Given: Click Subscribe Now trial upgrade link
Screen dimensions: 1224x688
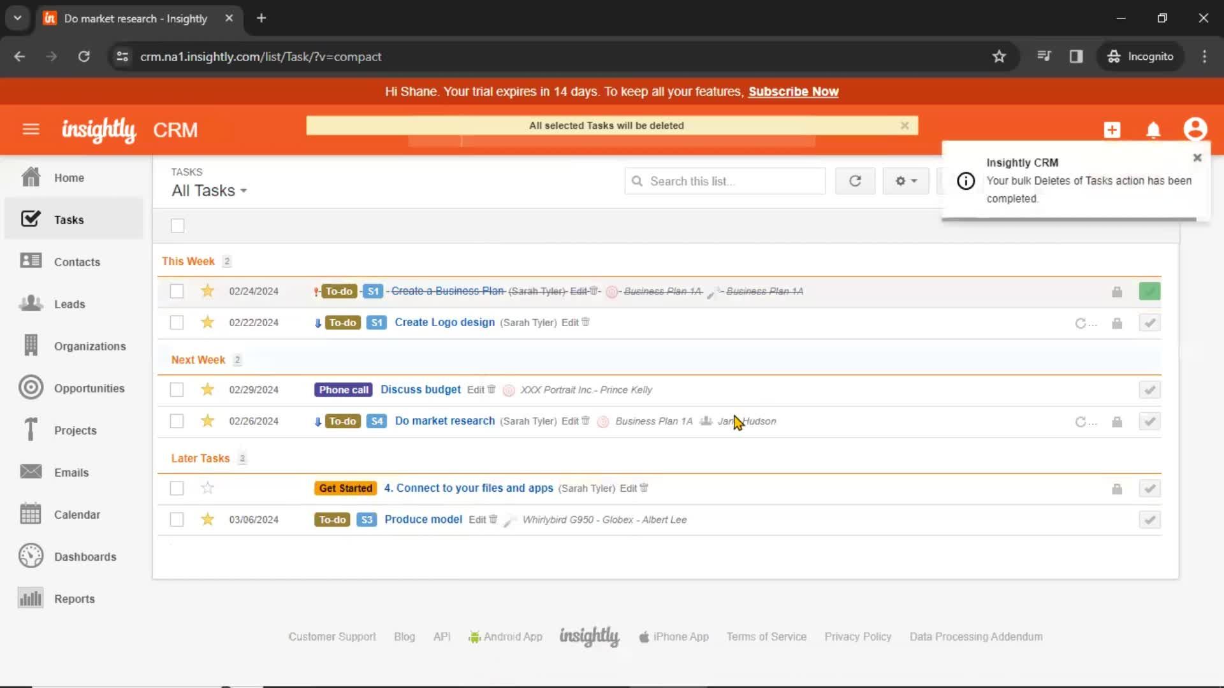Looking at the screenshot, I should [793, 92].
